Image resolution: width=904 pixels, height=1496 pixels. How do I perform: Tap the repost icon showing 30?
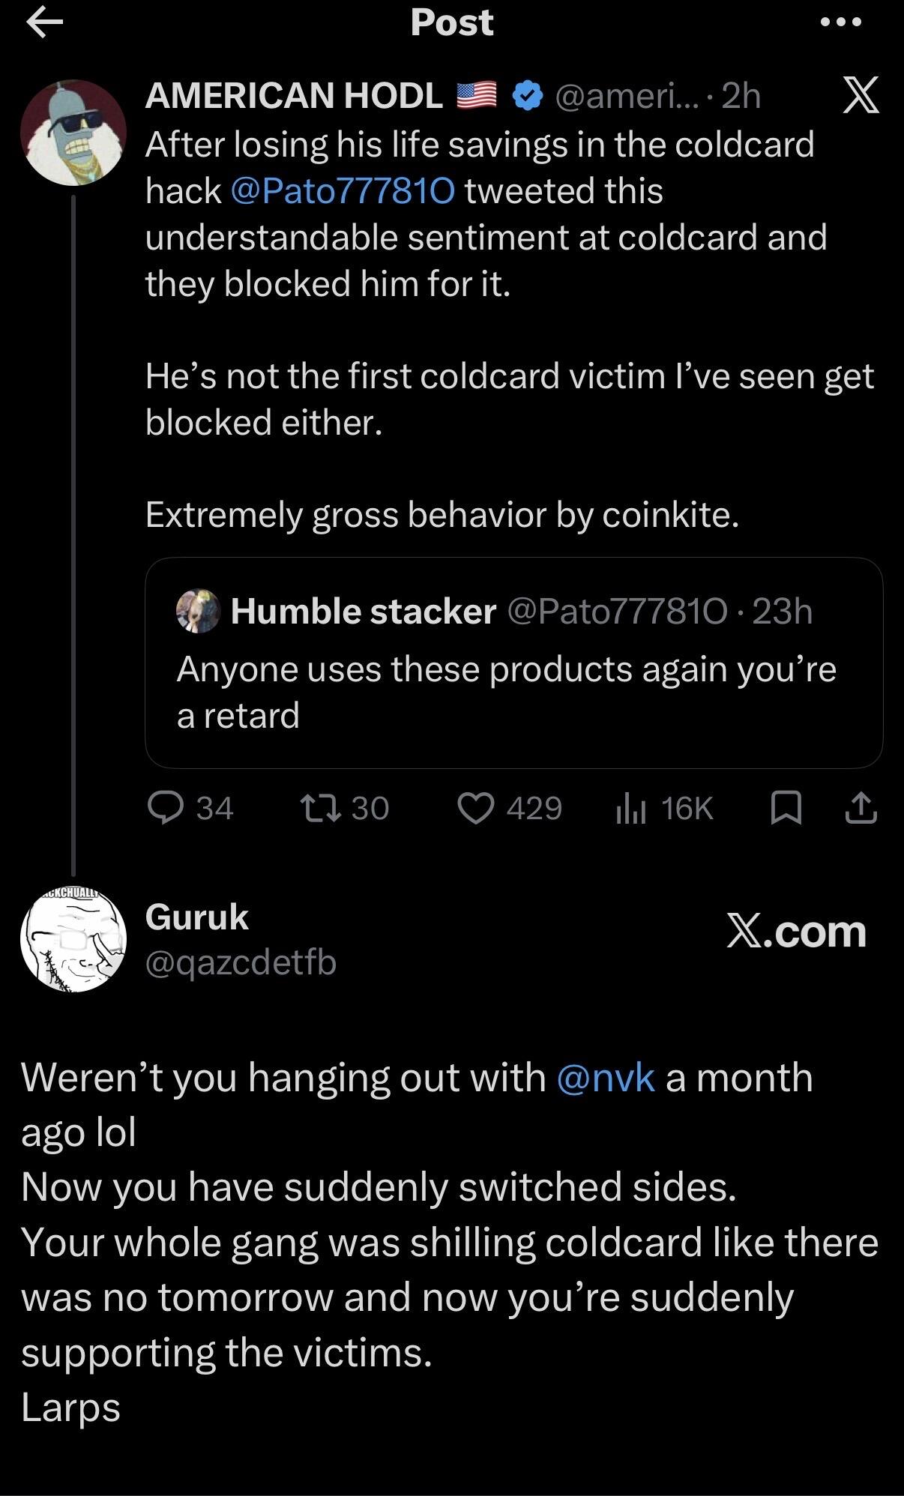click(x=345, y=808)
